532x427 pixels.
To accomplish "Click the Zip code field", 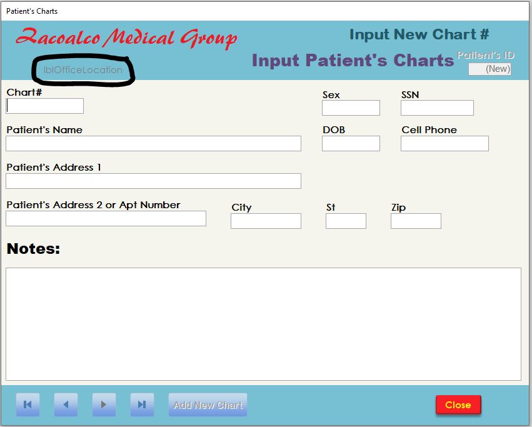I will [416, 221].
